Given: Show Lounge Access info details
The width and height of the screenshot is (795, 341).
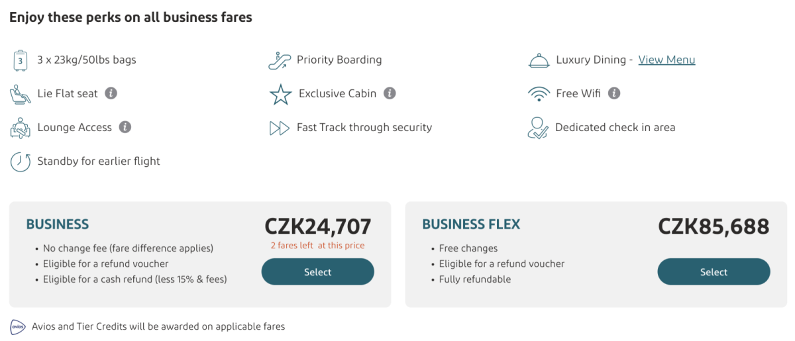Looking at the screenshot, I should pyautogui.click(x=125, y=127).
